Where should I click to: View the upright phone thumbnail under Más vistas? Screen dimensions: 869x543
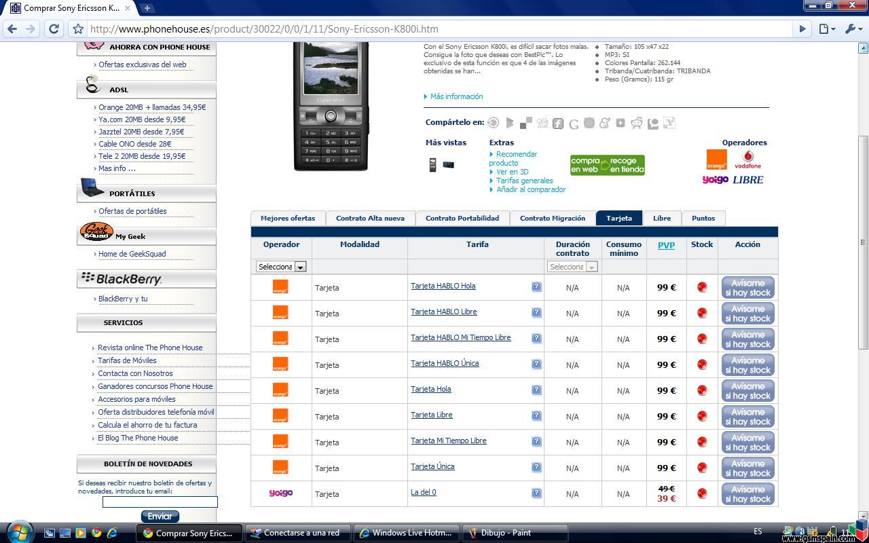pyautogui.click(x=432, y=164)
